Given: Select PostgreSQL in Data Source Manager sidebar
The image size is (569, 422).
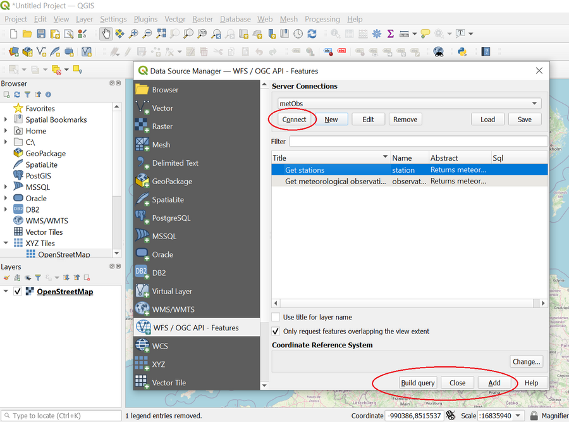Looking at the screenshot, I should tap(171, 218).
